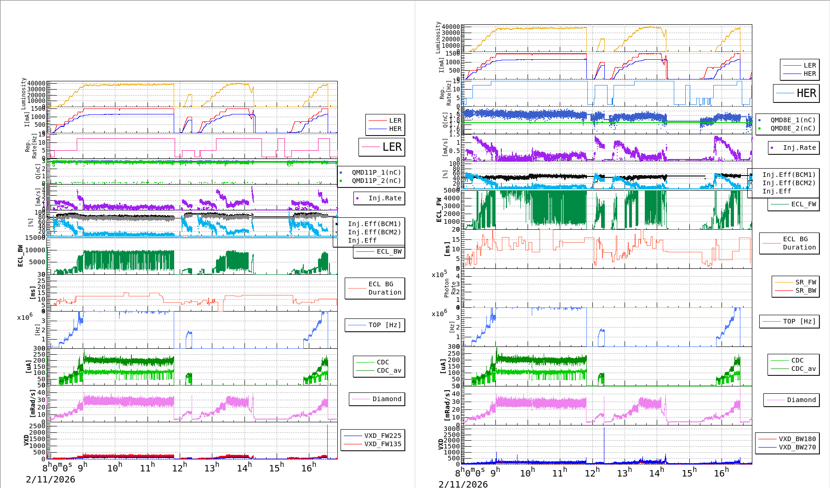
Task: Click CDC_av legend entry in left panel
Action: (388, 370)
